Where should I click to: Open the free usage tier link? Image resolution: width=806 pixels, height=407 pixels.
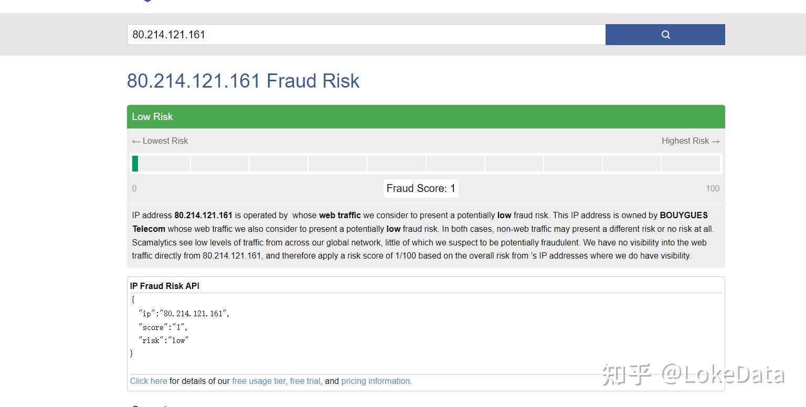259,381
